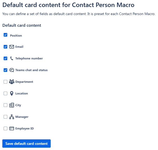Screen dimensions: 158x150
Task: Click the Manager org-chart icon
Action: (11, 117)
